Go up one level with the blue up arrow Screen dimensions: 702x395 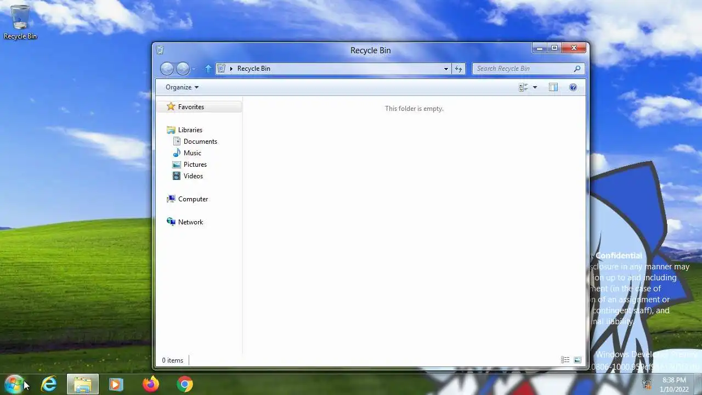208,69
